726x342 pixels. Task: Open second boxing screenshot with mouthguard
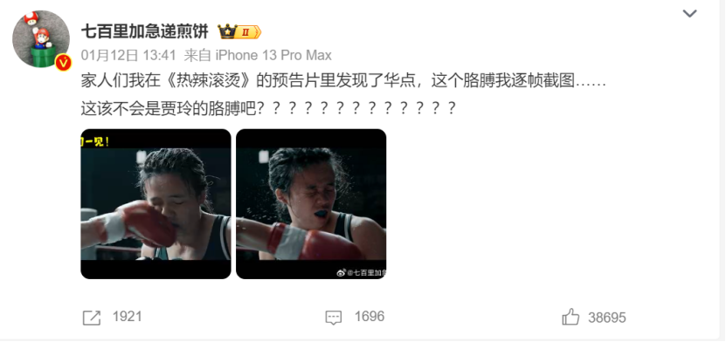pos(311,204)
